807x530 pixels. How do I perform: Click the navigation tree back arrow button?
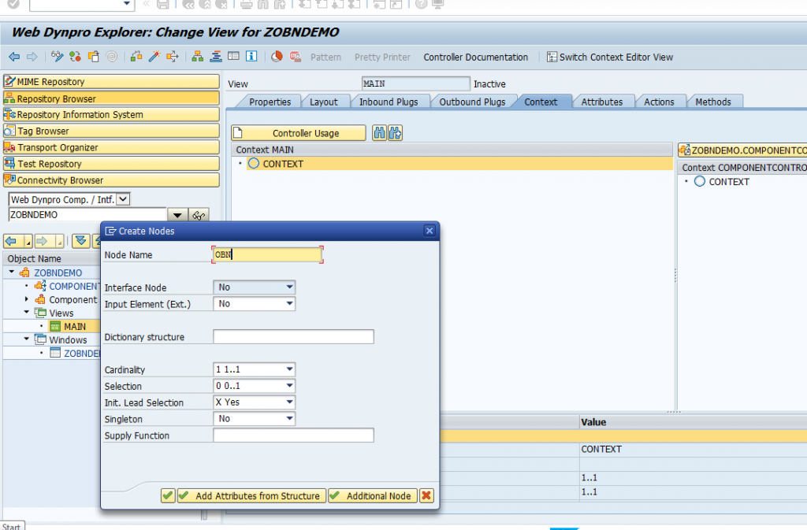[13, 240]
